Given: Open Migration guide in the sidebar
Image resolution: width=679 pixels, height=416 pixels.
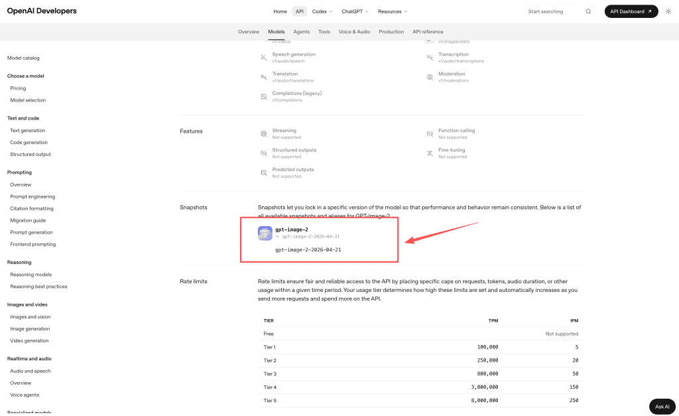Looking at the screenshot, I should click(28, 220).
